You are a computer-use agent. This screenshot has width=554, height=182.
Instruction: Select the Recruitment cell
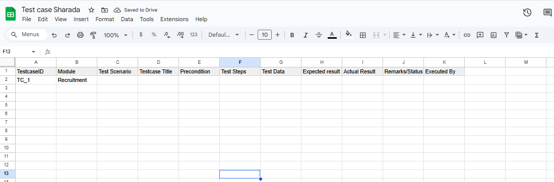tap(77, 80)
